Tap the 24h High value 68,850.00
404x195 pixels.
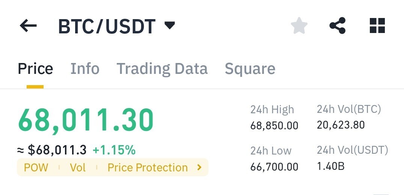(274, 126)
